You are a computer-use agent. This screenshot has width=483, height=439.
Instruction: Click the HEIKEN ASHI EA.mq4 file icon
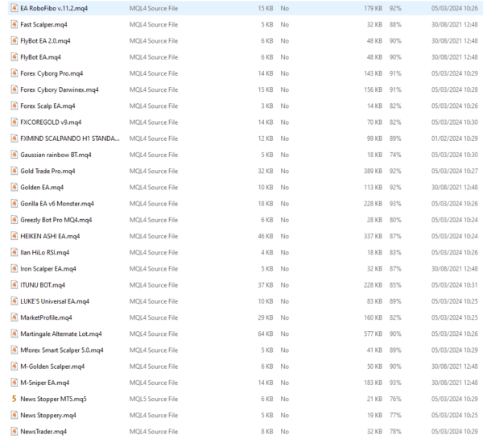click(x=14, y=236)
